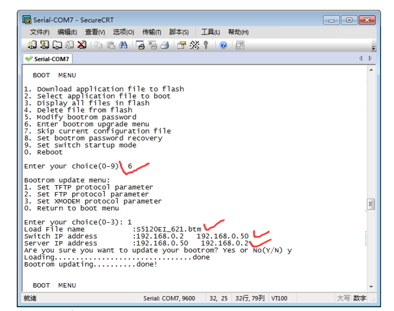Open Help with the question mark icon
Screen dimensions: 394x311
point(223,45)
